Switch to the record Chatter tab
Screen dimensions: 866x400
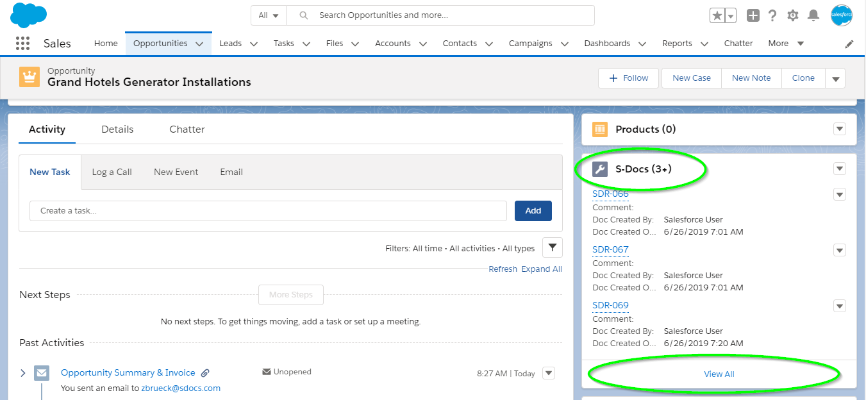pos(187,129)
